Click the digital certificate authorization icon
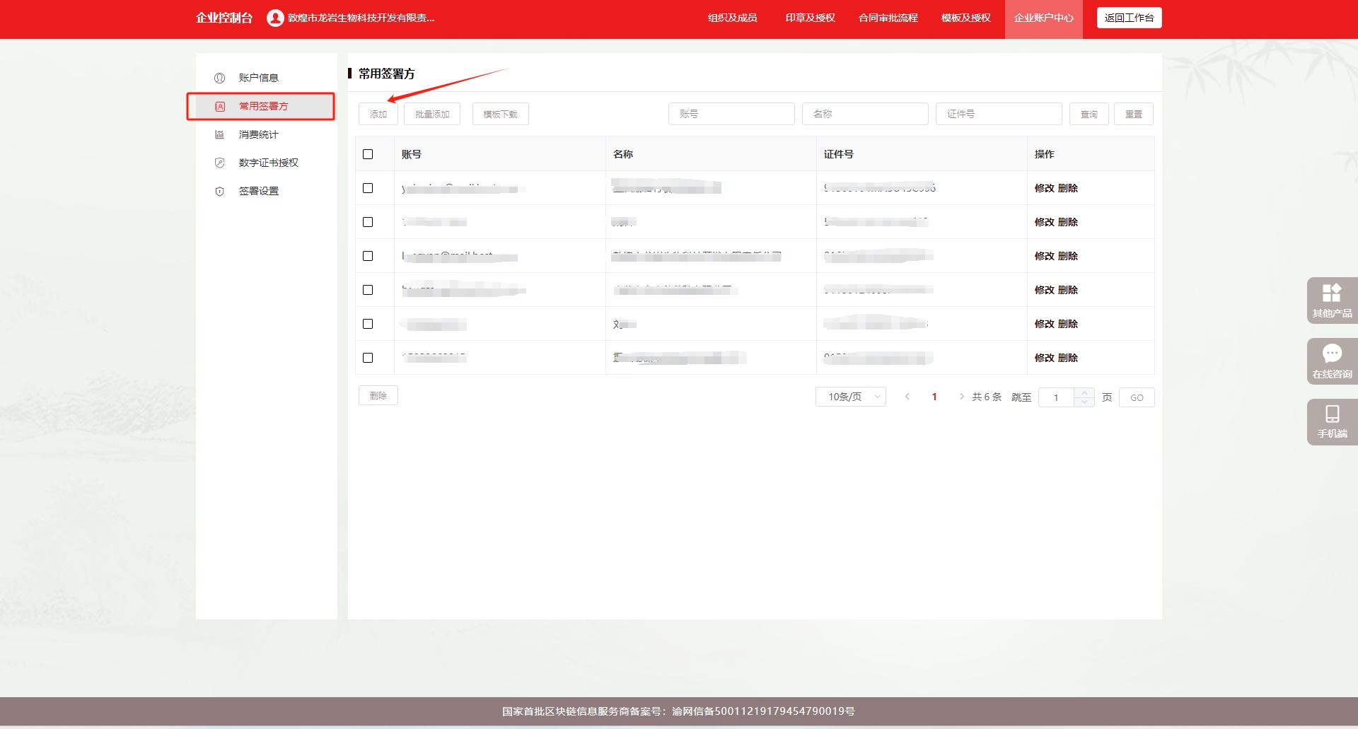The height and width of the screenshot is (729, 1358). (x=219, y=163)
